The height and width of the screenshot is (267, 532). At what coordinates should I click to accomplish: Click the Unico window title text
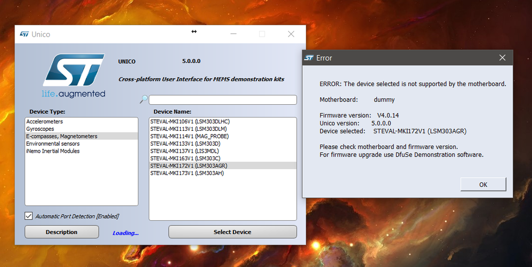[41, 34]
